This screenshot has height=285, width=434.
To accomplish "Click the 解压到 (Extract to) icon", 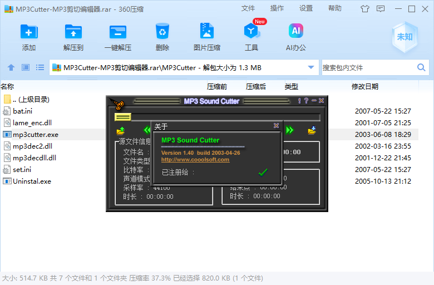I will [73, 32].
